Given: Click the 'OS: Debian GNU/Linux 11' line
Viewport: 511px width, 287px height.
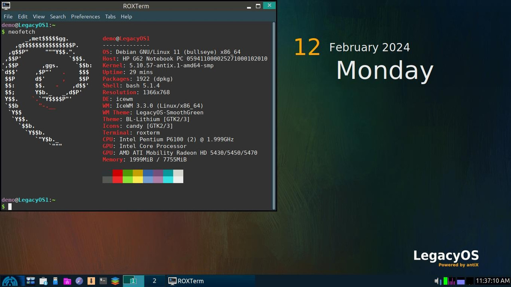Looking at the screenshot, I should [171, 52].
